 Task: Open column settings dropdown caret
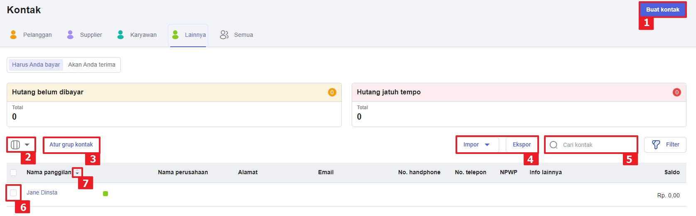click(27, 145)
